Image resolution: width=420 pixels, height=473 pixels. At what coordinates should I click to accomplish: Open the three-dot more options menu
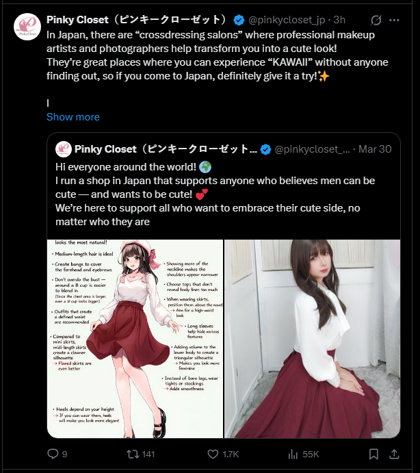(394, 21)
